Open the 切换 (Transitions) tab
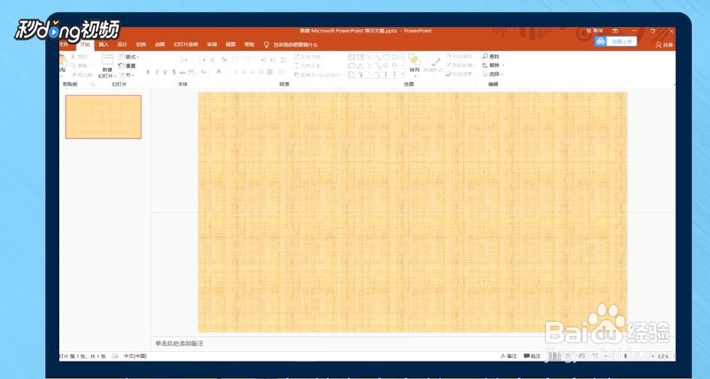The height and width of the screenshot is (379, 710). [x=141, y=44]
